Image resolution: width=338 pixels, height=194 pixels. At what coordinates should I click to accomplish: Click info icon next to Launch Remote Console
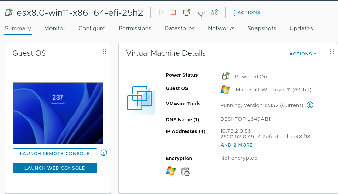[104, 153]
